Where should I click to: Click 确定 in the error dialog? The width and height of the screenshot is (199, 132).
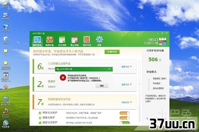click(102, 86)
